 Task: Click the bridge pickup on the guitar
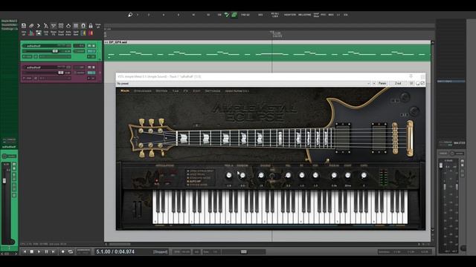coord(379,138)
